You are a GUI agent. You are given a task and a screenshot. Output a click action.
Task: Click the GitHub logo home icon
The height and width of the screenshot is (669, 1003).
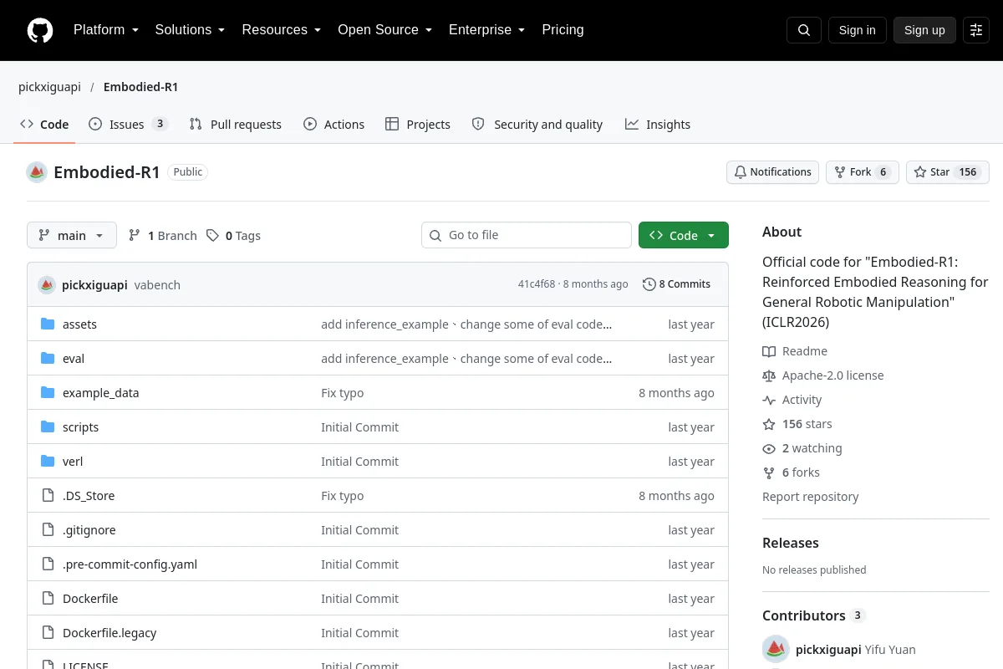tap(40, 30)
